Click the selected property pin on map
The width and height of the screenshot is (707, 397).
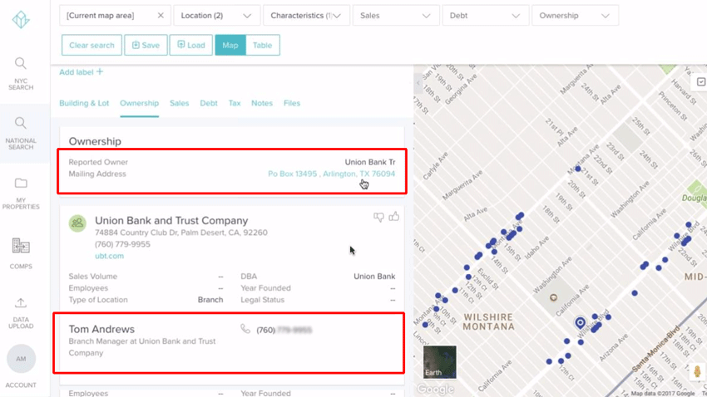581,323
